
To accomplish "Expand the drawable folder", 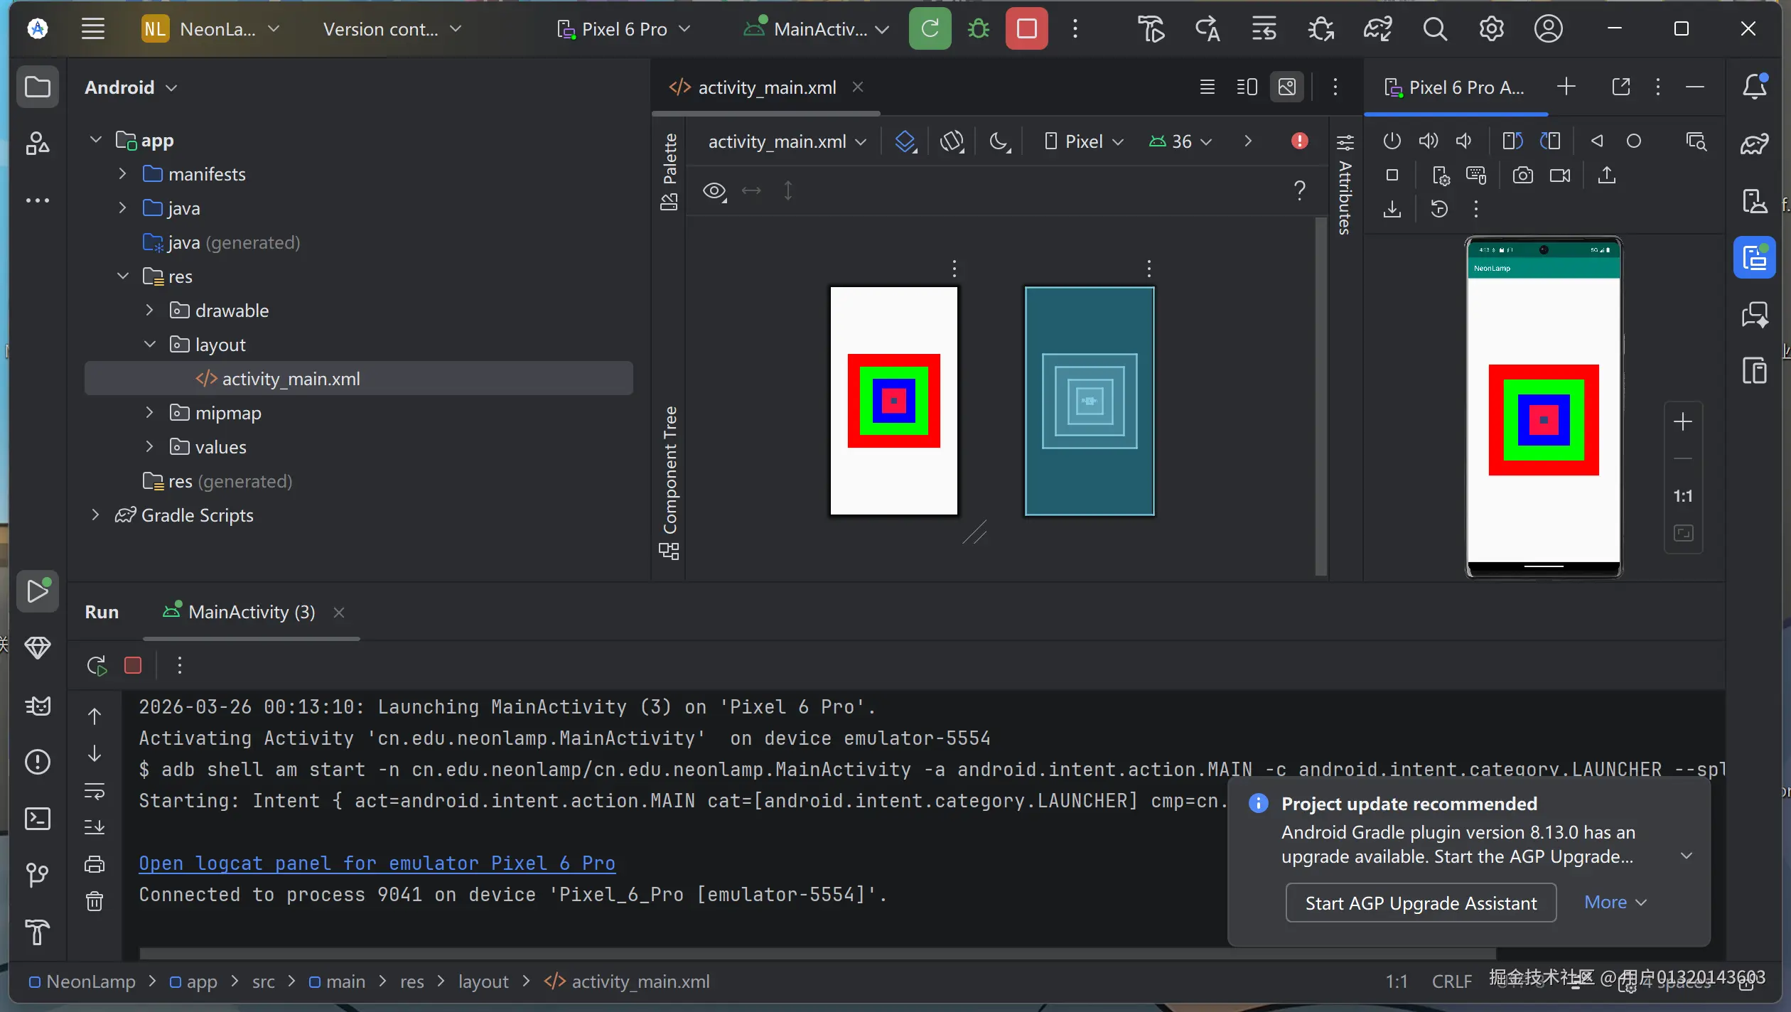I will 149,311.
